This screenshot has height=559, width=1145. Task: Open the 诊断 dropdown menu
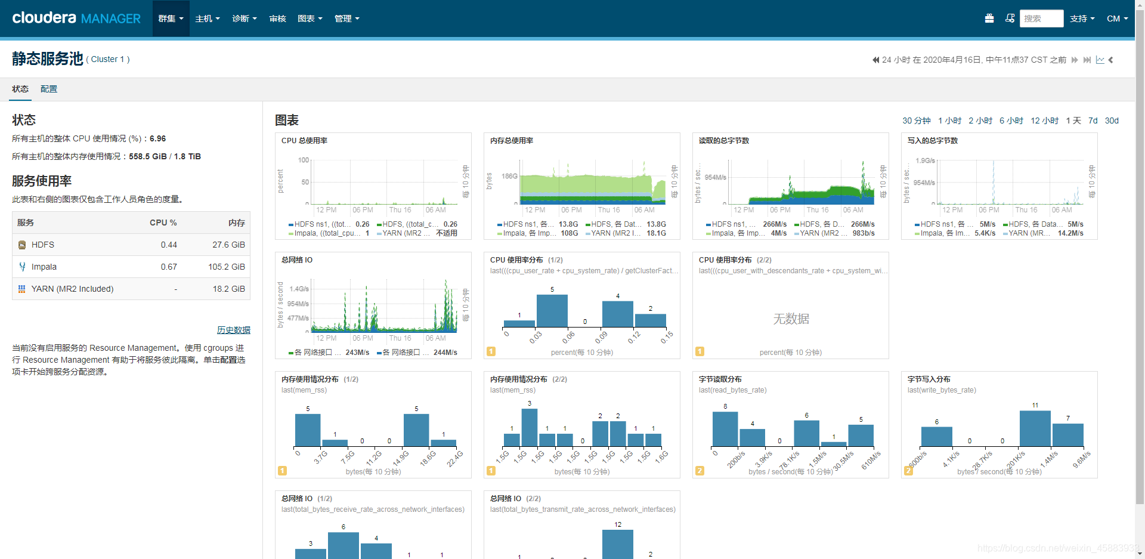(245, 18)
